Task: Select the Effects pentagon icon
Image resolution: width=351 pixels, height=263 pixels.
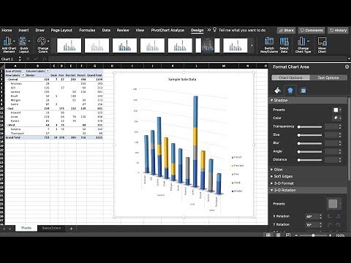Action: (290, 91)
